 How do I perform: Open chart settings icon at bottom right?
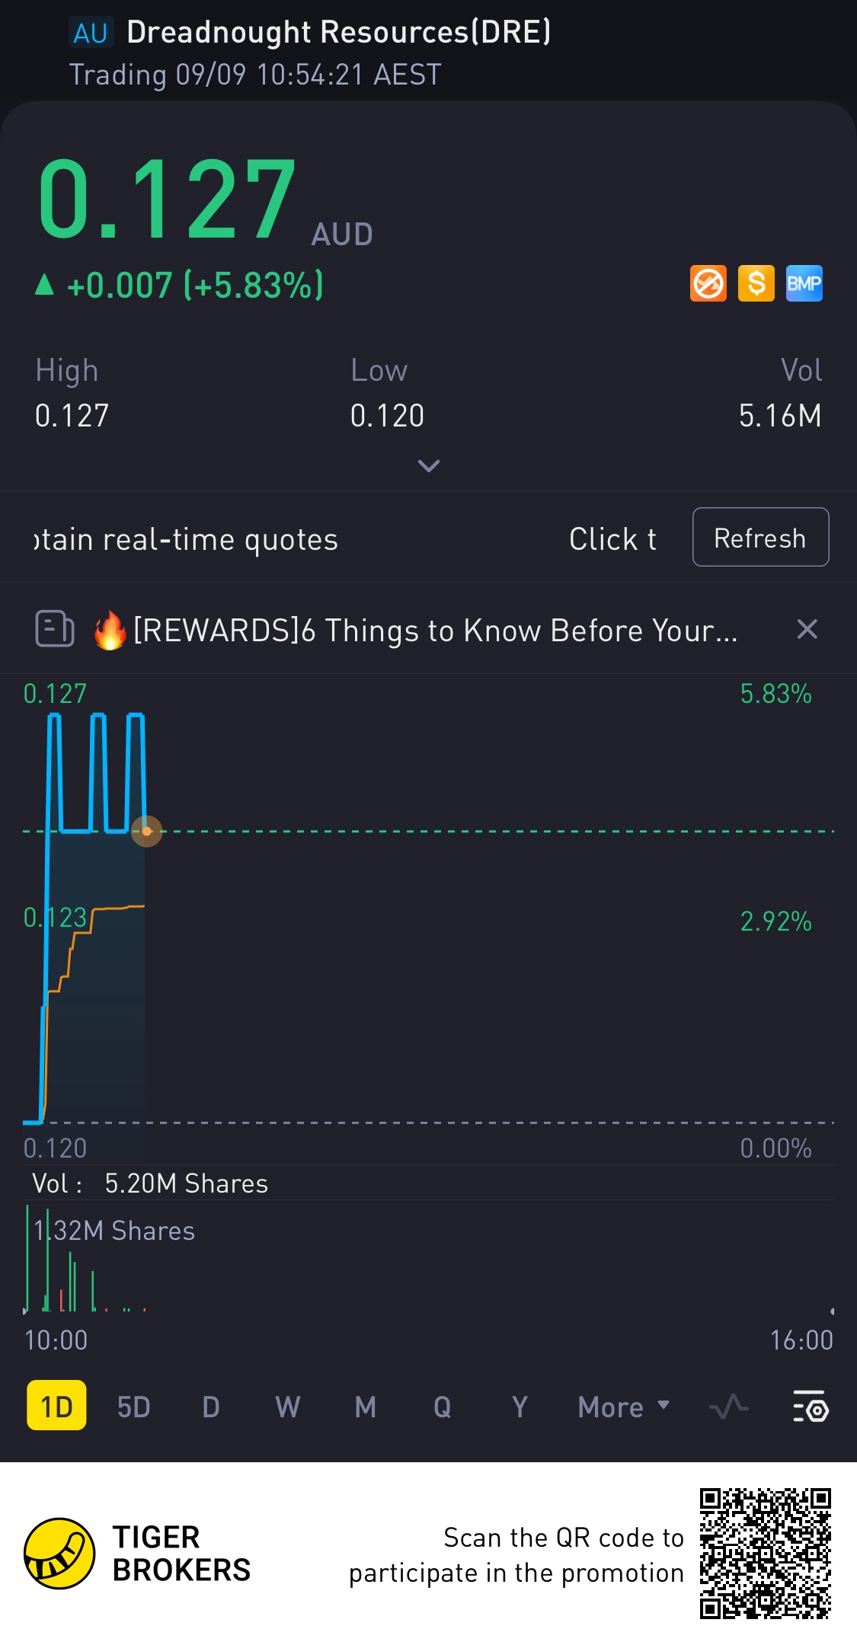(811, 1407)
